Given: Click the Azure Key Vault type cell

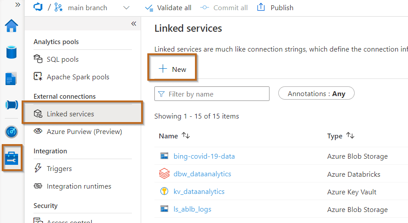Looking at the screenshot, I should pos(352,192).
